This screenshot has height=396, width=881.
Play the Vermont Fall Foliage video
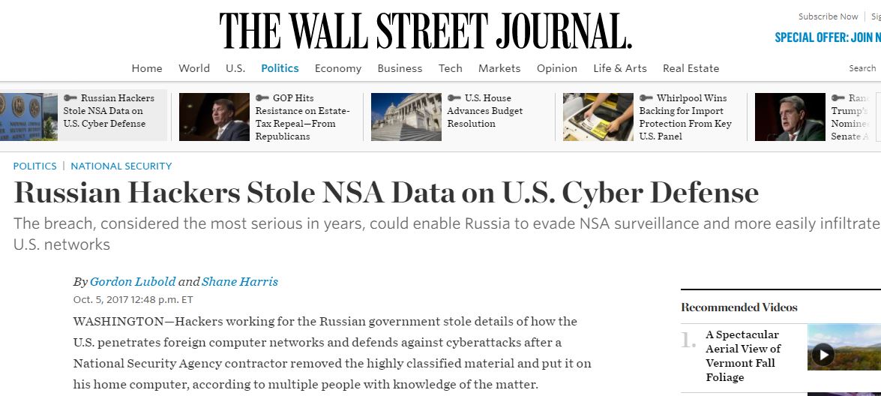[x=823, y=355]
